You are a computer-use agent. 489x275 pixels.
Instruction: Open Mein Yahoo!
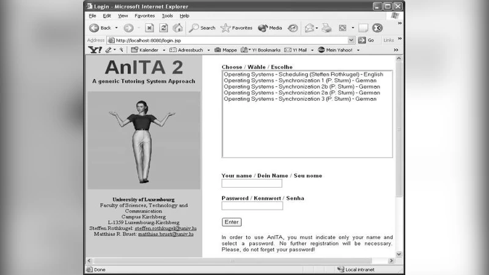335,50
